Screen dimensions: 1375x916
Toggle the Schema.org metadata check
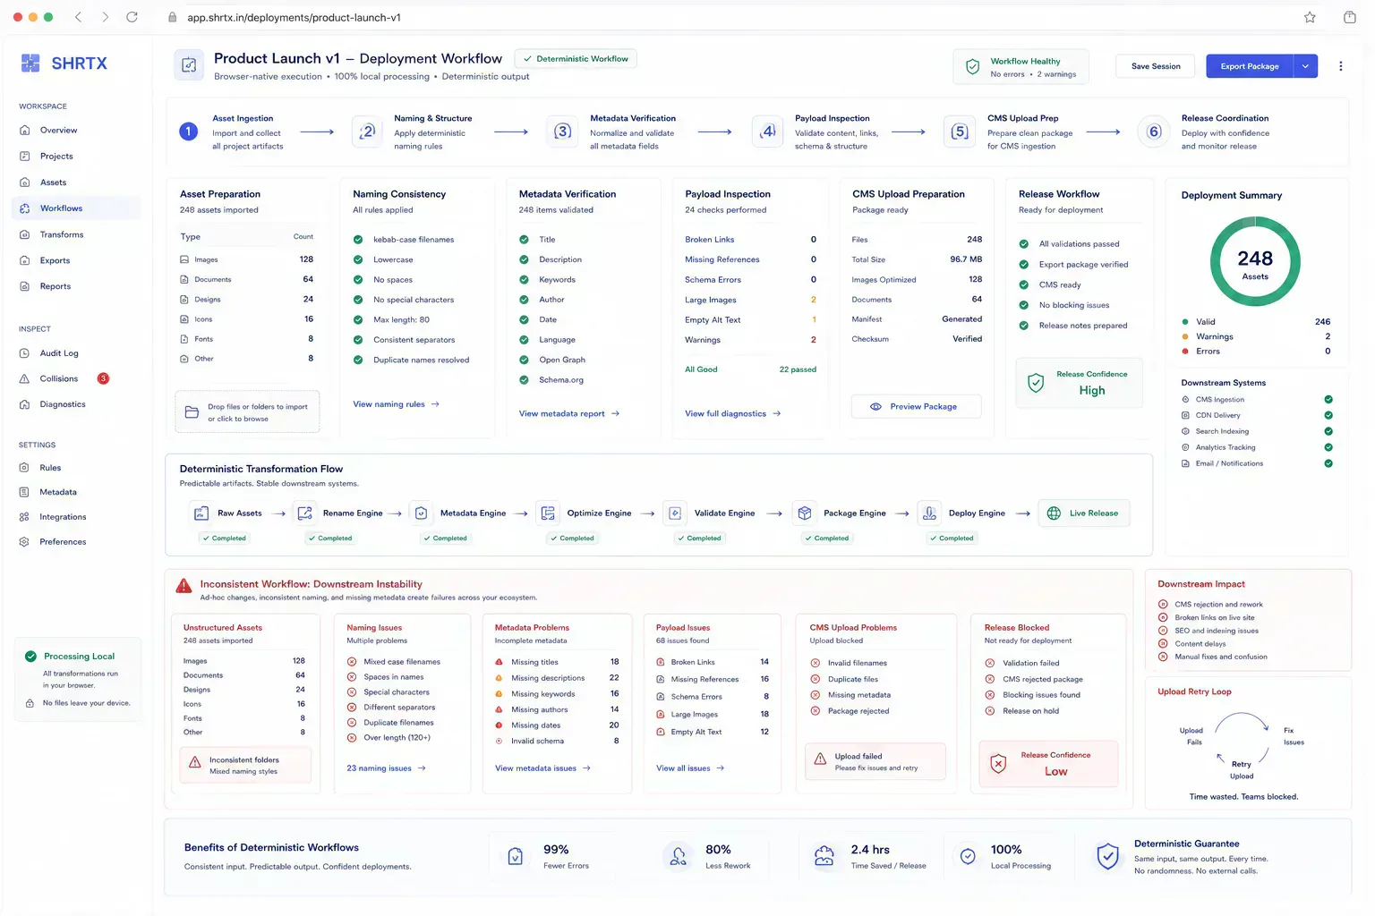coord(524,379)
